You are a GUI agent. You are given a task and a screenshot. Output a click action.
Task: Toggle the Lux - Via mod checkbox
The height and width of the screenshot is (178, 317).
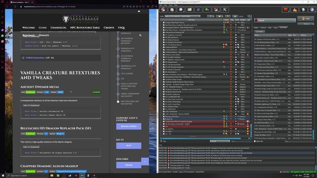164,134
